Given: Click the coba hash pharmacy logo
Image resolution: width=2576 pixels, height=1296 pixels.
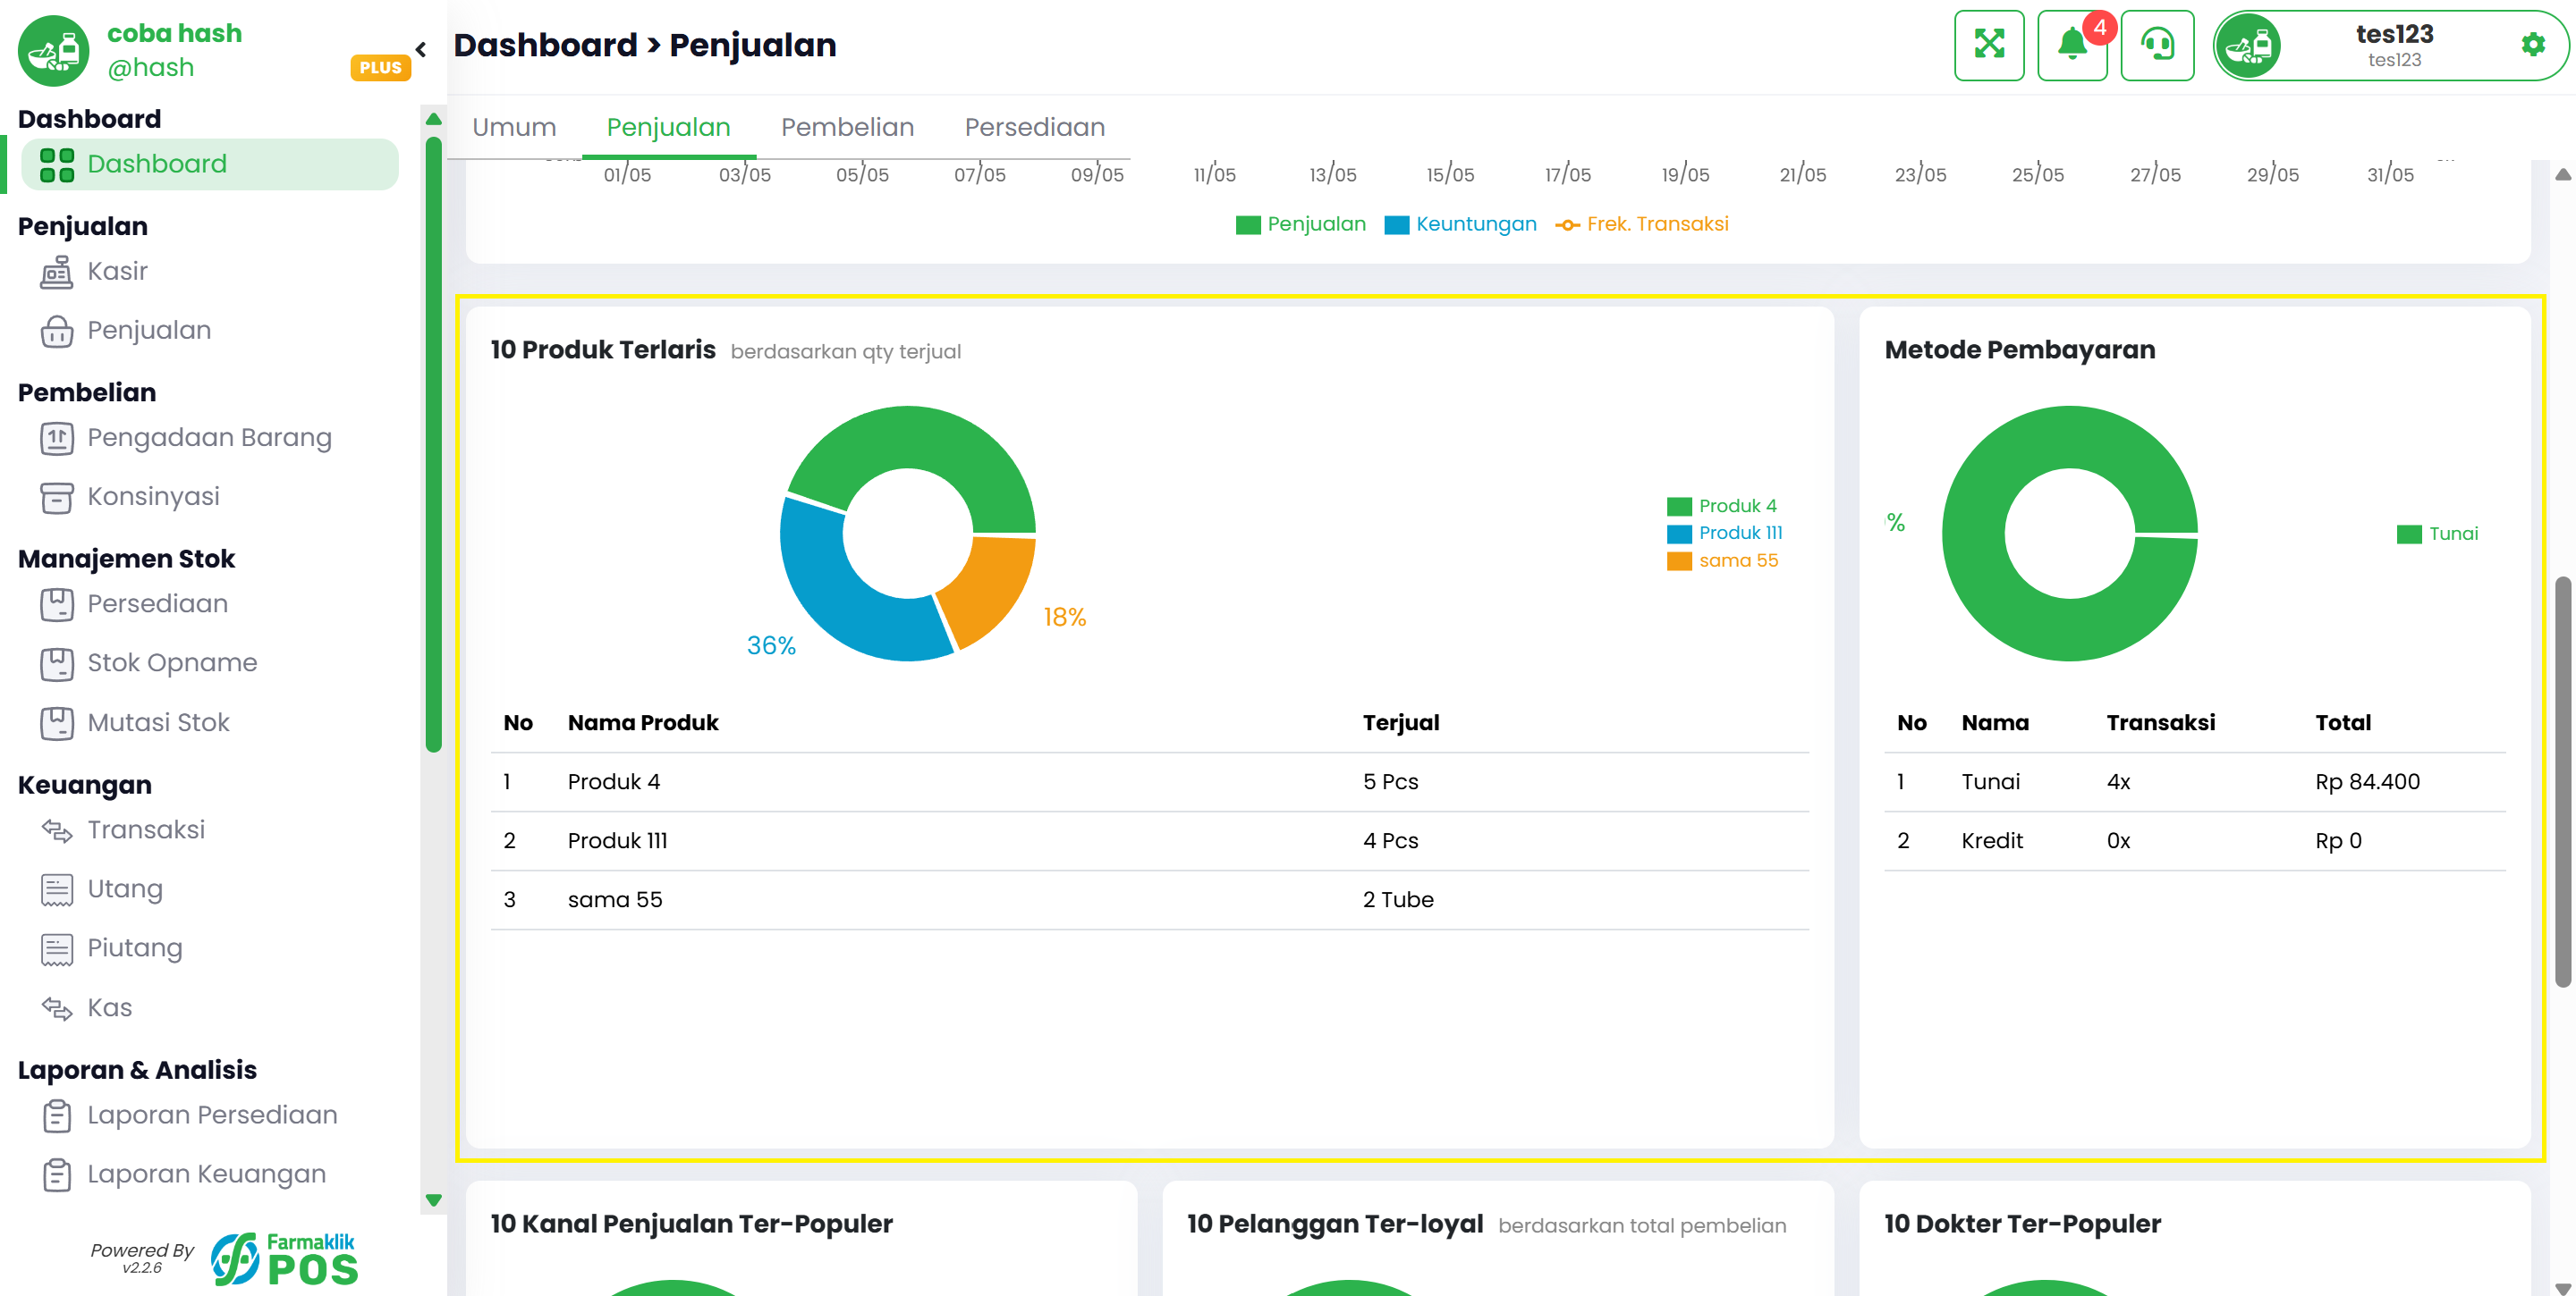Looking at the screenshot, I should [53, 50].
